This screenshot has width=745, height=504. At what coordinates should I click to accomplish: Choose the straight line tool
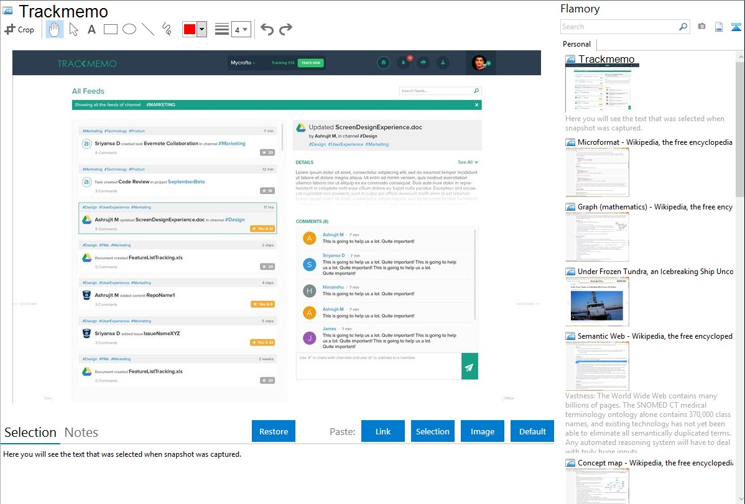tap(148, 29)
